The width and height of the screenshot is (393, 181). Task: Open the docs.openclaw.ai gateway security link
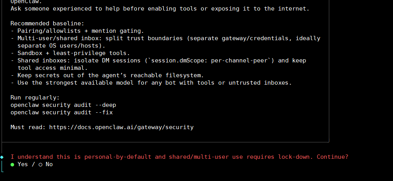click(x=121, y=127)
